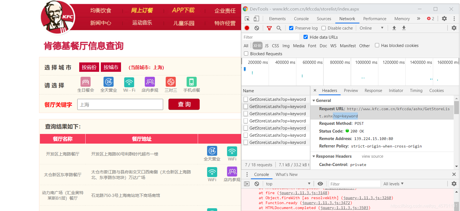The width and height of the screenshot is (460, 211).
Task: Open the console context top dropdown
Action: click(x=288, y=184)
